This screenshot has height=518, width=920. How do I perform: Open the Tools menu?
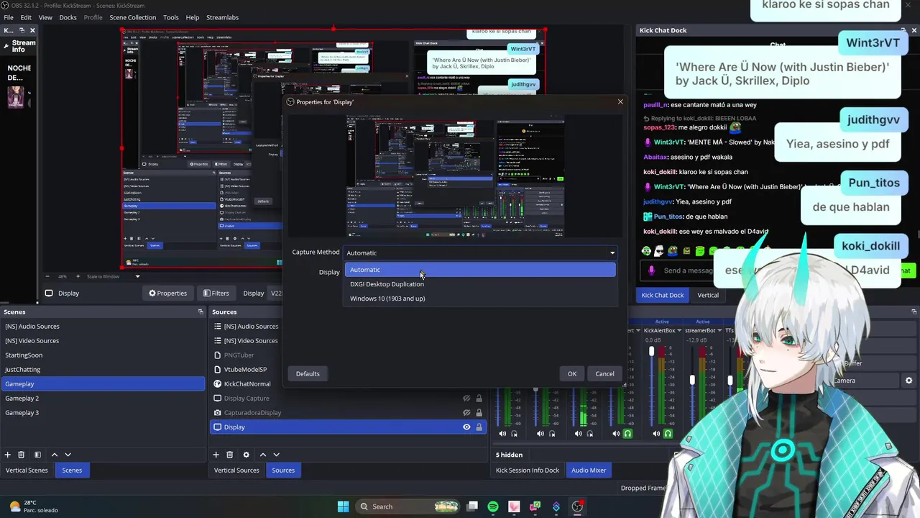[x=171, y=17]
